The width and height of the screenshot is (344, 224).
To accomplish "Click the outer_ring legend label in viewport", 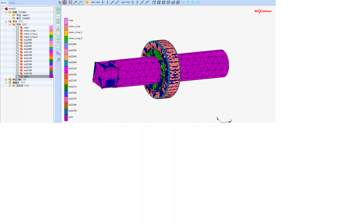I will (x=75, y=26).
